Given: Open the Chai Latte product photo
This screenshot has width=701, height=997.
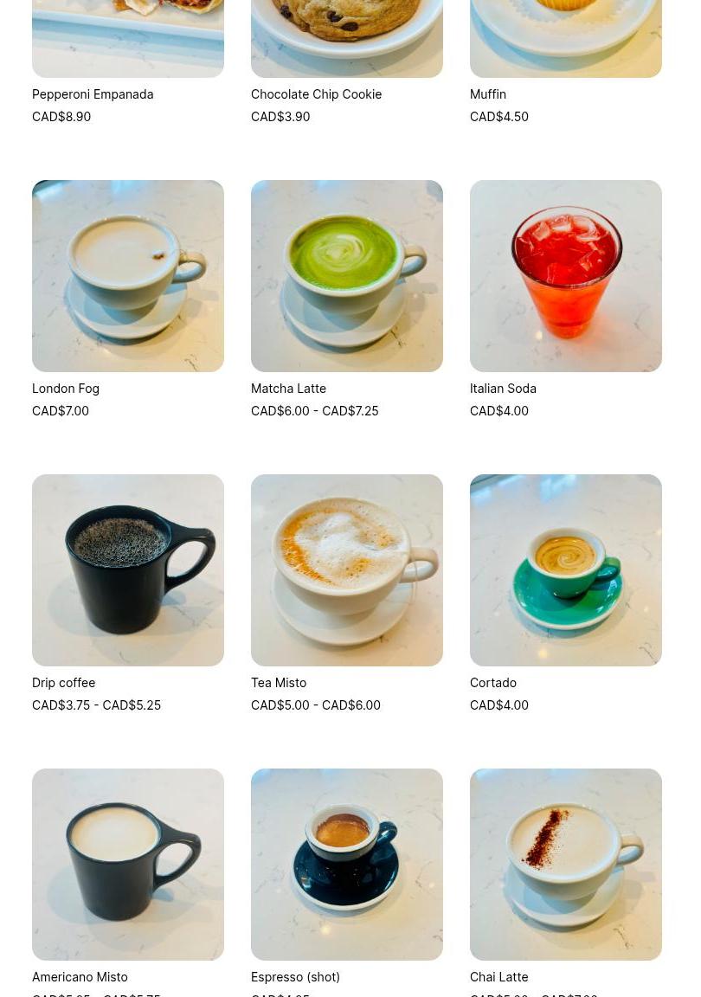Looking at the screenshot, I should pos(565,865).
